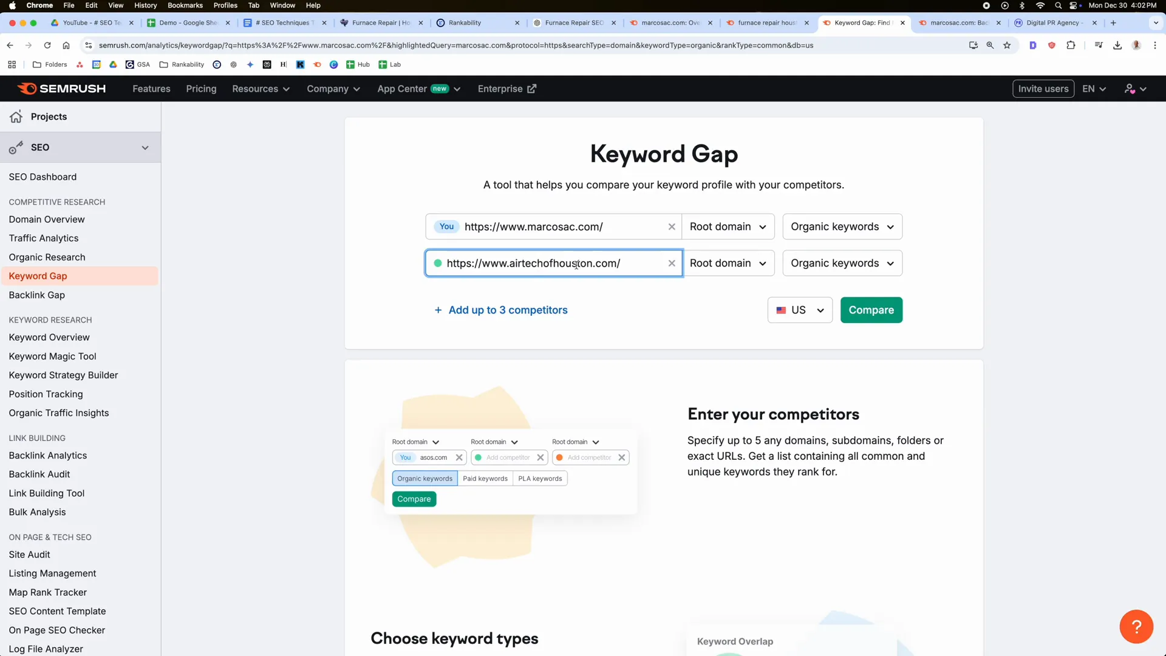
Task: Click the Compare button
Action: coord(871,310)
